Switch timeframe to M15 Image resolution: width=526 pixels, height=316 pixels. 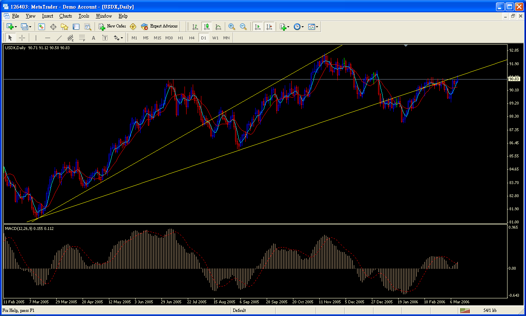tap(157, 38)
